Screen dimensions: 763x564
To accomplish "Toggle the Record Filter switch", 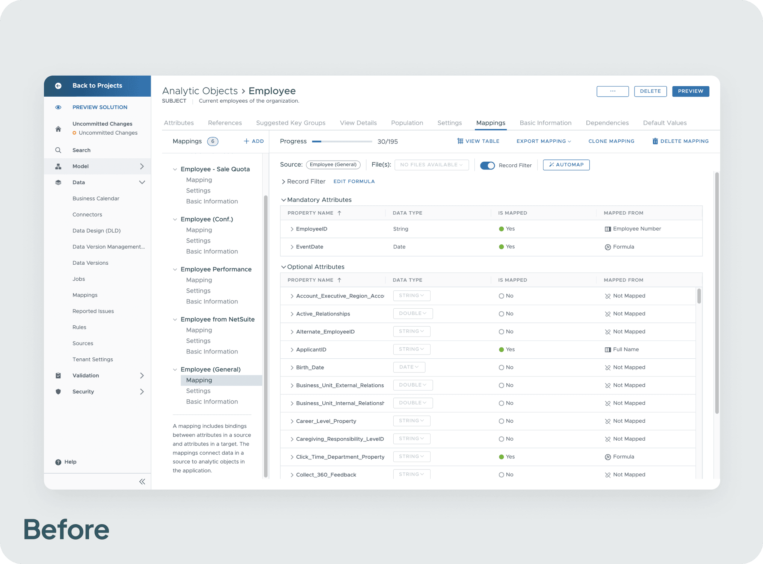I will tap(488, 165).
